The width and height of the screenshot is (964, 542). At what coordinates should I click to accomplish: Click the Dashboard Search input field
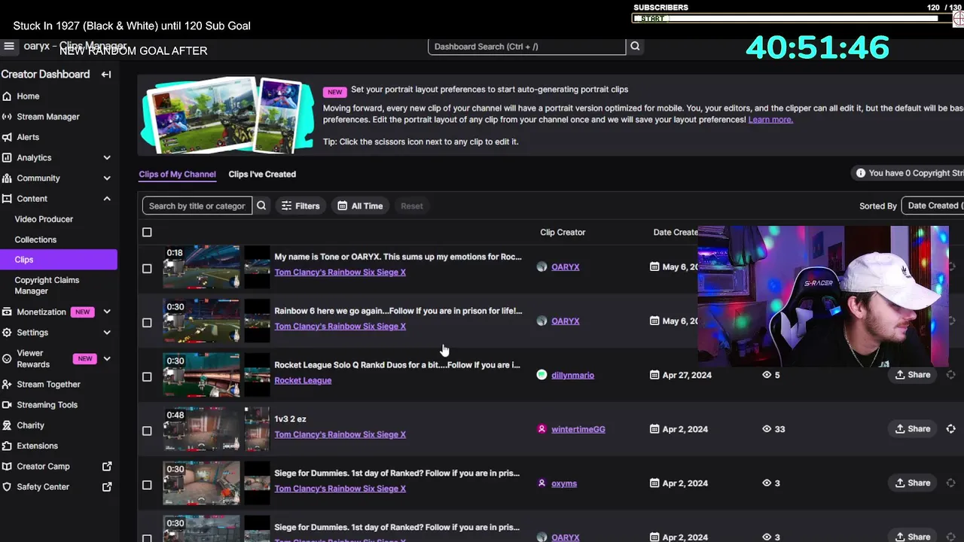click(526, 47)
